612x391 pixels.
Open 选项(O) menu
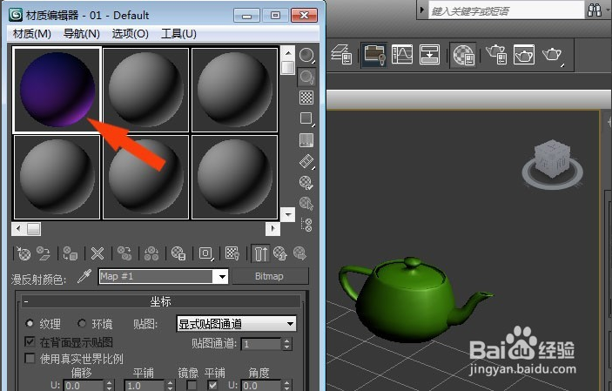(x=130, y=34)
